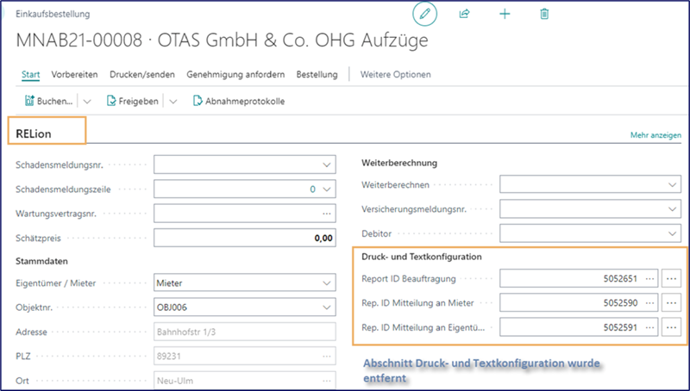Open the Drucken/senden tab
The width and height of the screenshot is (690, 391).
(142, 74)
